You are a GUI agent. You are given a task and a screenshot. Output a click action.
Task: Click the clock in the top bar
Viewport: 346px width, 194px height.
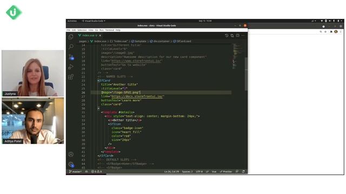pos(205,21)
